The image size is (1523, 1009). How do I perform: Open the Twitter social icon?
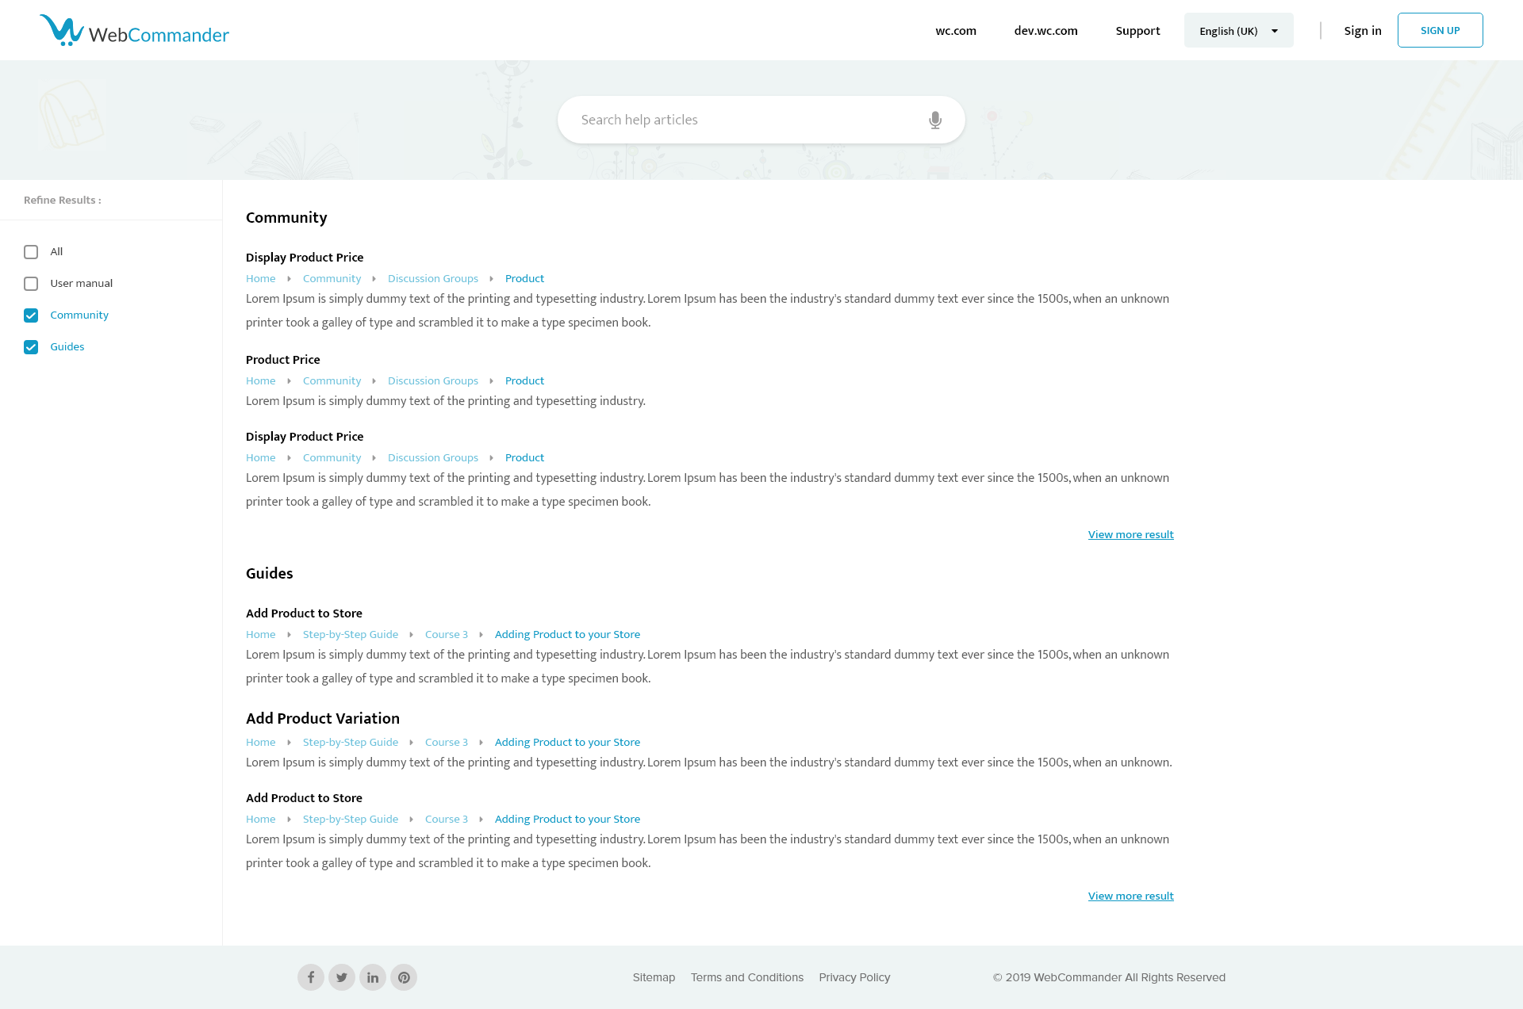(342, 977)
